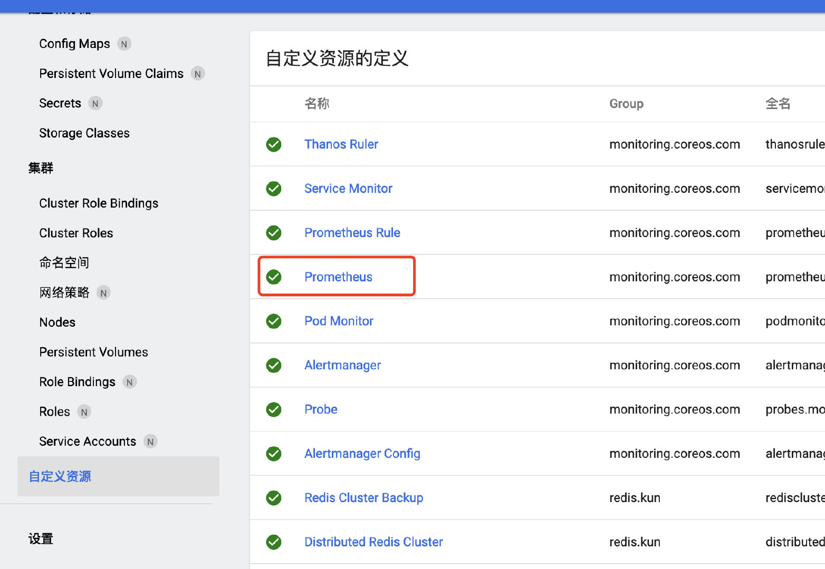Open the Service Monitor definition
Image resolution: width=825 pixels, height=569 pixels.
click(x=348, y=188)
